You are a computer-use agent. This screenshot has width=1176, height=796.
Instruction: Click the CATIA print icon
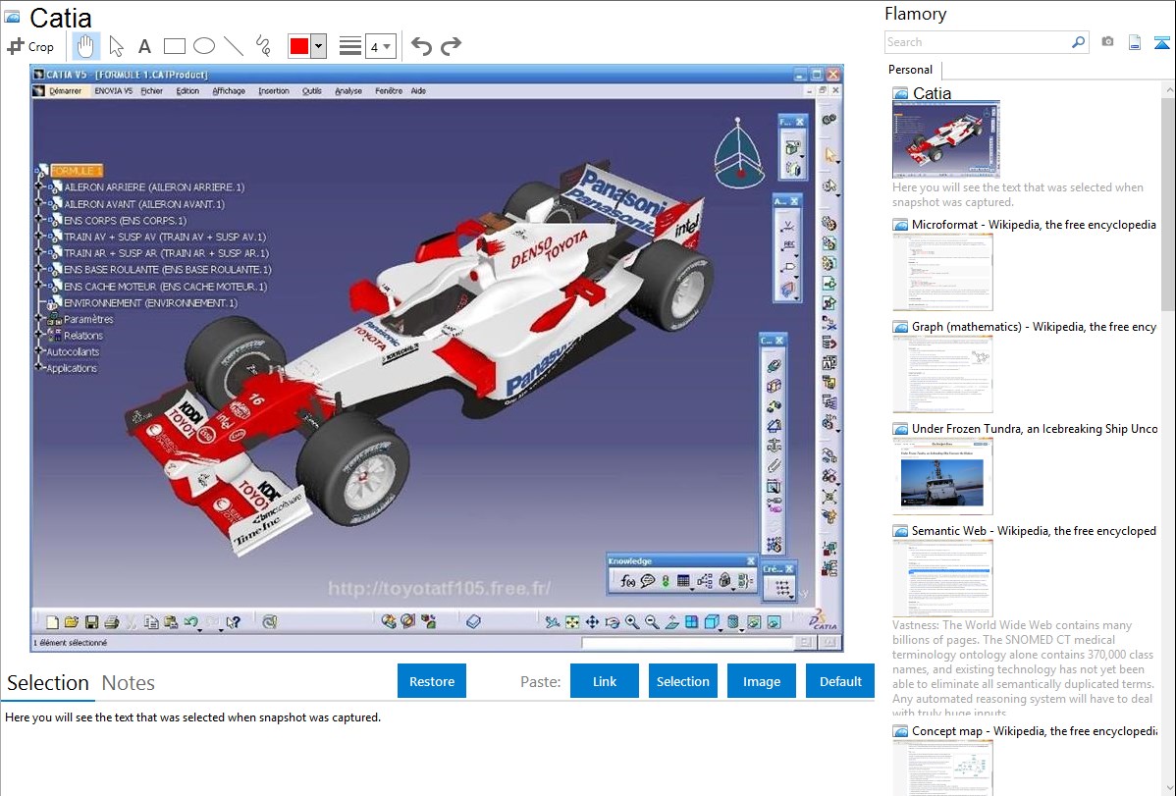point(112,622)
